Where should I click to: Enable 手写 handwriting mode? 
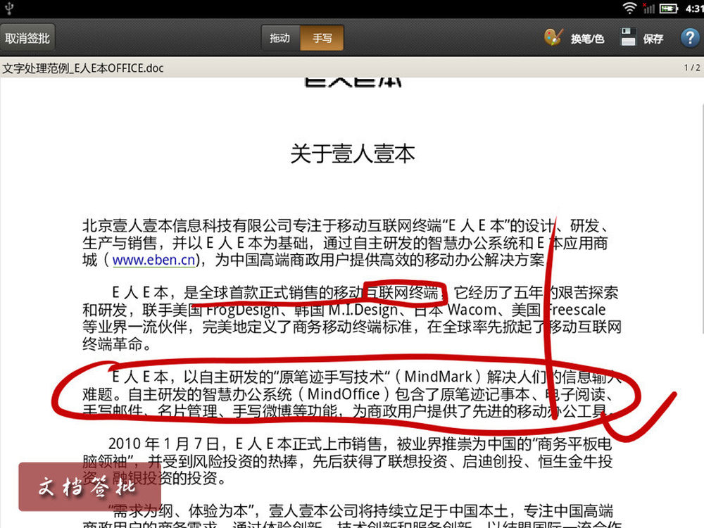point(322,38)
